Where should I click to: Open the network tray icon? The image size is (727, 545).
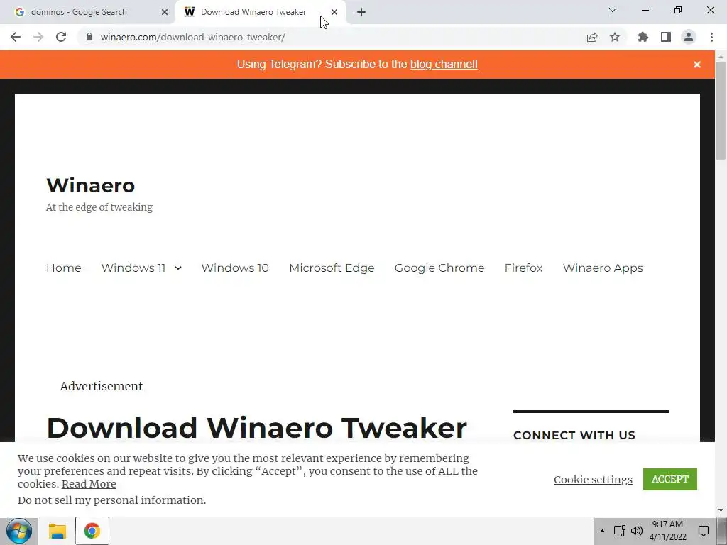click(619, 531)
